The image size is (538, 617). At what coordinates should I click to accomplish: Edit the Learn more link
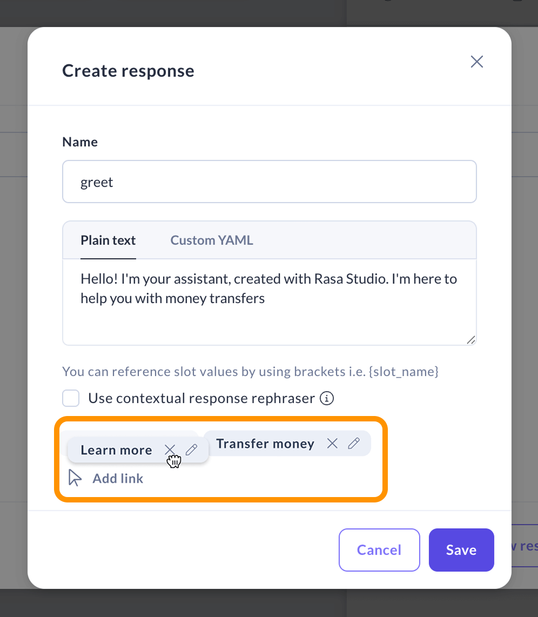pos(191,450)
